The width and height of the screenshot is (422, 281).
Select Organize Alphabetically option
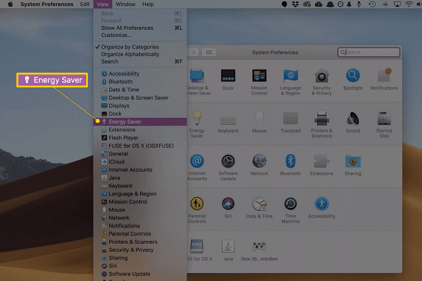coord(140,54)
